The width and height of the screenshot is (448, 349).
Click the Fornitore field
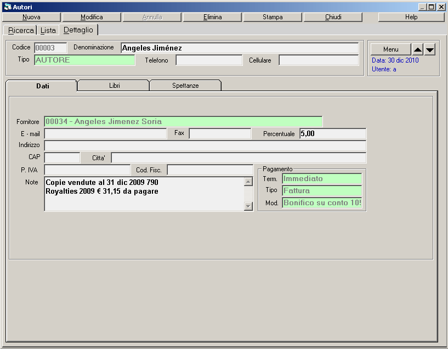click(184, 121)
